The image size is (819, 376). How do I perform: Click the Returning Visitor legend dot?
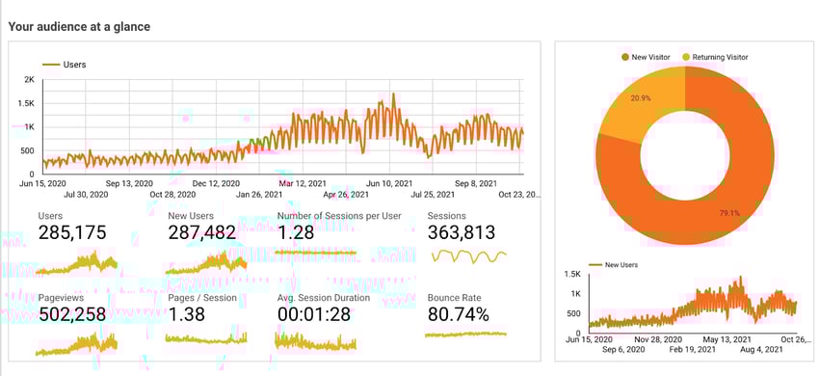pos(685,57)
